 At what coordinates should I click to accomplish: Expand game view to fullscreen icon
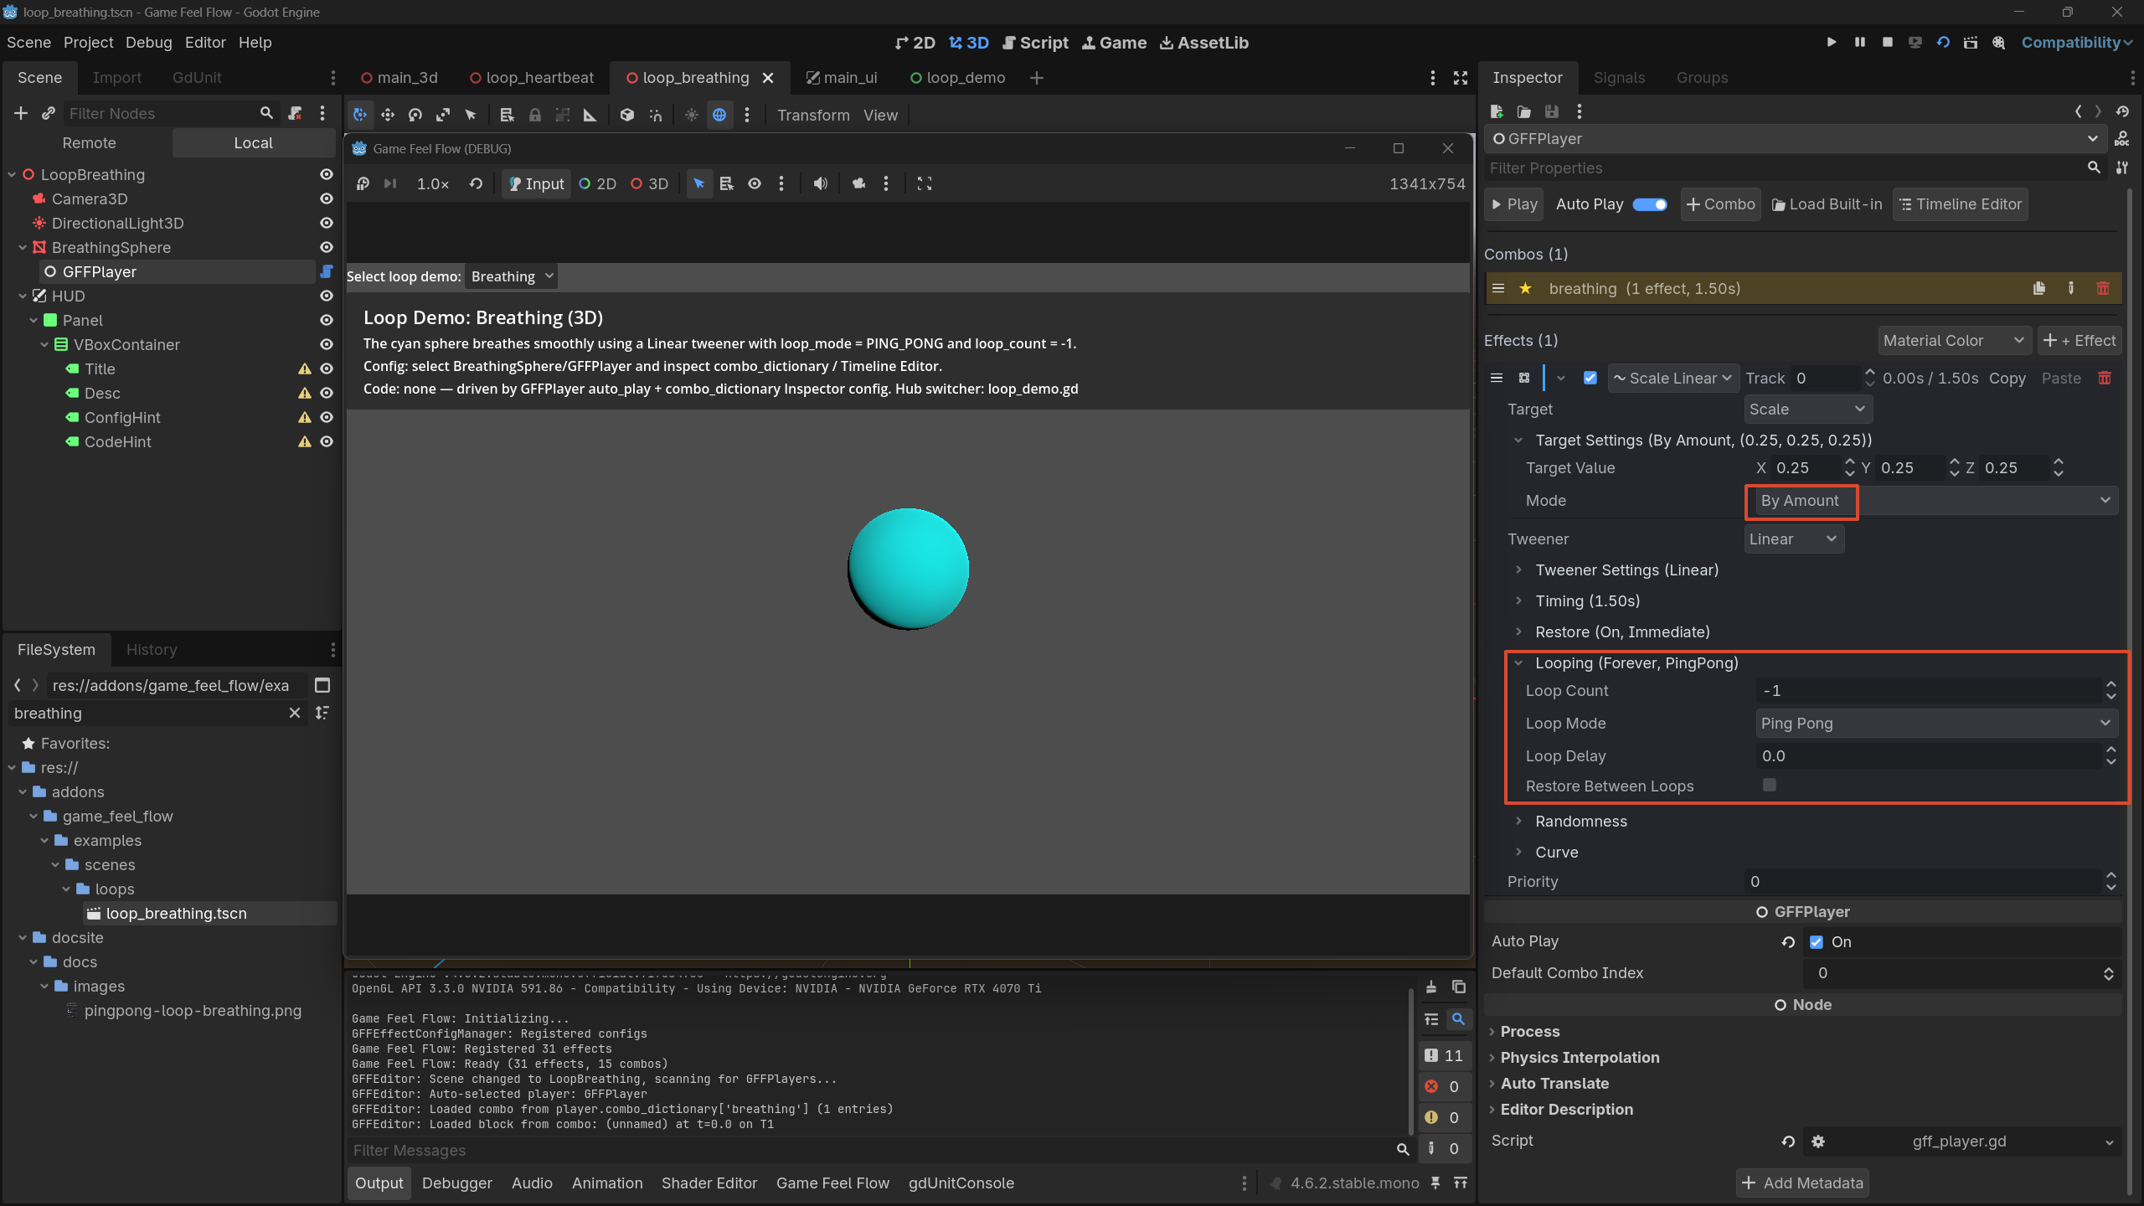[925, 183]
